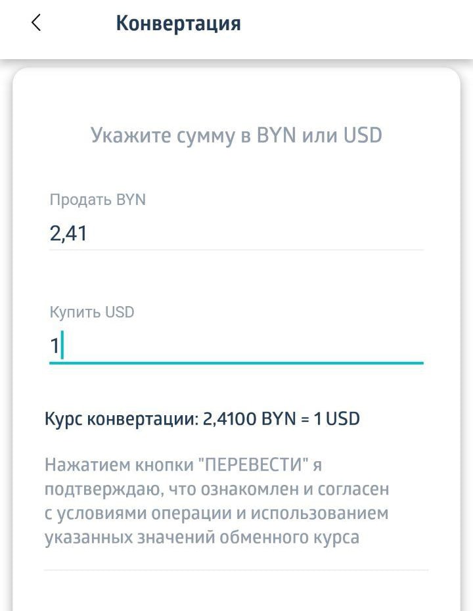Focus the sell BYN amount field
The image size is (473, 611).
236,233
